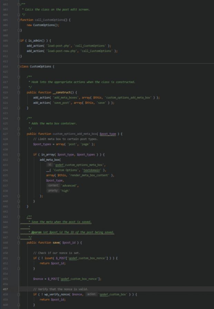Click the 'action:' parameter inlay hint

tap(91, 294)
